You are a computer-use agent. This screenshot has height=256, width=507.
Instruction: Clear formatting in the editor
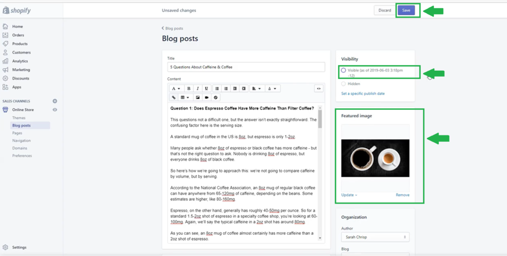[216, 97]
